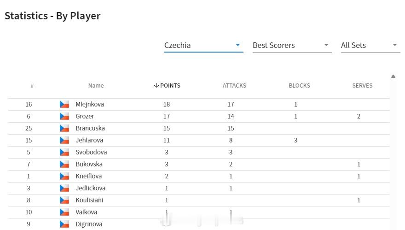The image size is (405, 230).
Task: Sort table by POINTS column
Action: pyautogui.click(x=167, y=86)
